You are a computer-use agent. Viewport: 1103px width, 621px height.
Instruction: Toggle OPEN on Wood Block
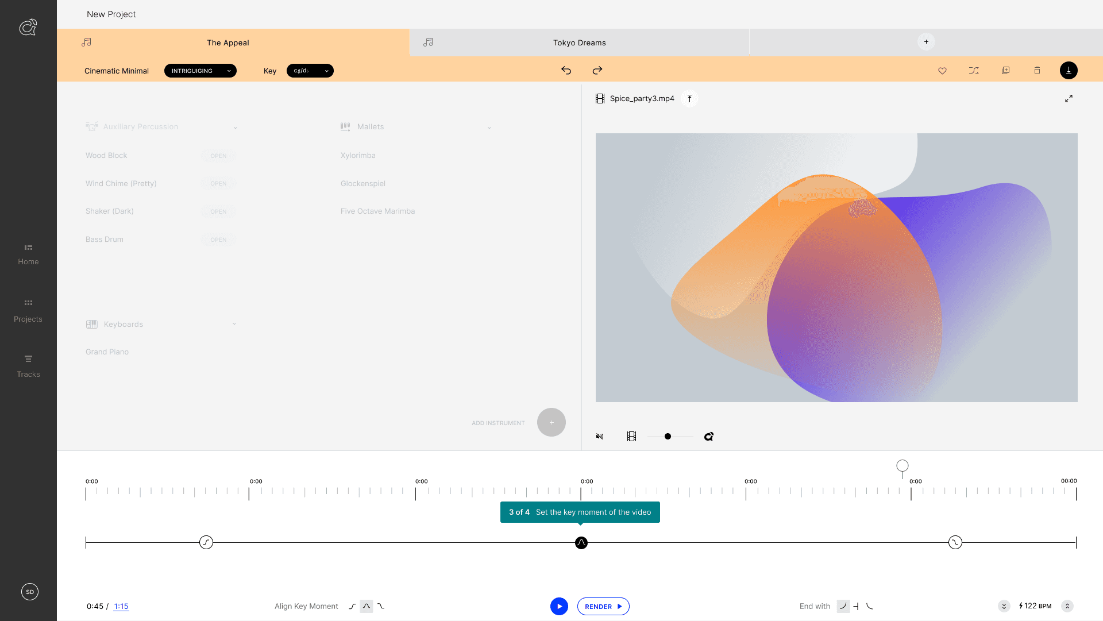[218, 156]
